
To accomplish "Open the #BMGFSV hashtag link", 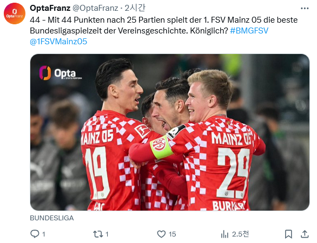I will (x=249, y=31).
